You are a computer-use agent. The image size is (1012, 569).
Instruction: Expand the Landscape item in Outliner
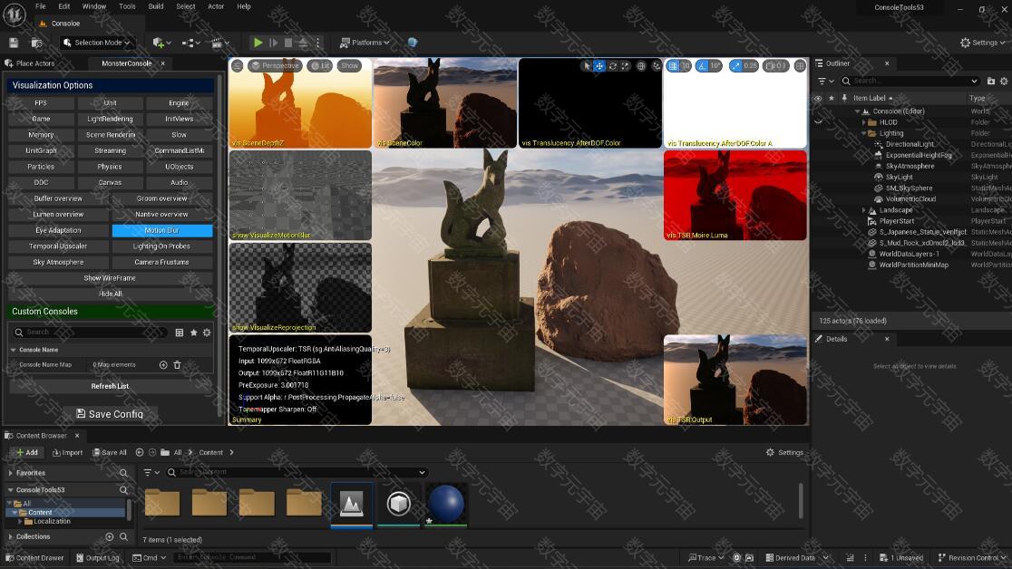tap(863, 209)
